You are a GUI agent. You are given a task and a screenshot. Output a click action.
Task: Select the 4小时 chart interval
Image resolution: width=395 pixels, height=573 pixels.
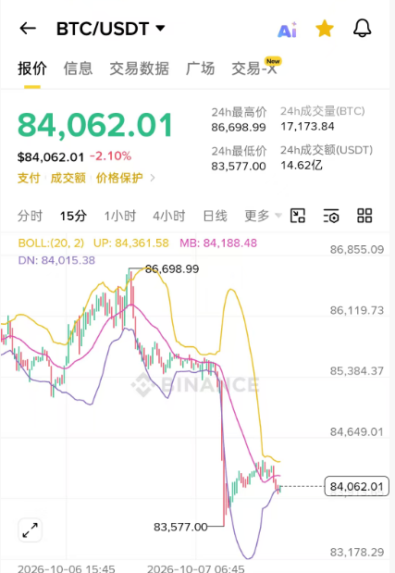[x=168, y=216]
